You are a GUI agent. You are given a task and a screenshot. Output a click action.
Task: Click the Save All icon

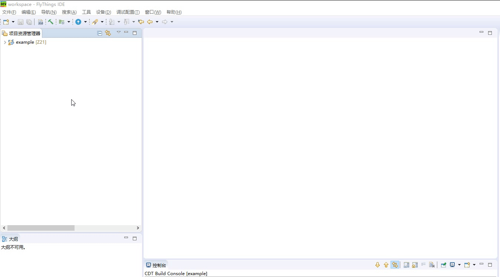tap(29, 22)
